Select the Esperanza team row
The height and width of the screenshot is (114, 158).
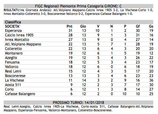coord(78,31)
